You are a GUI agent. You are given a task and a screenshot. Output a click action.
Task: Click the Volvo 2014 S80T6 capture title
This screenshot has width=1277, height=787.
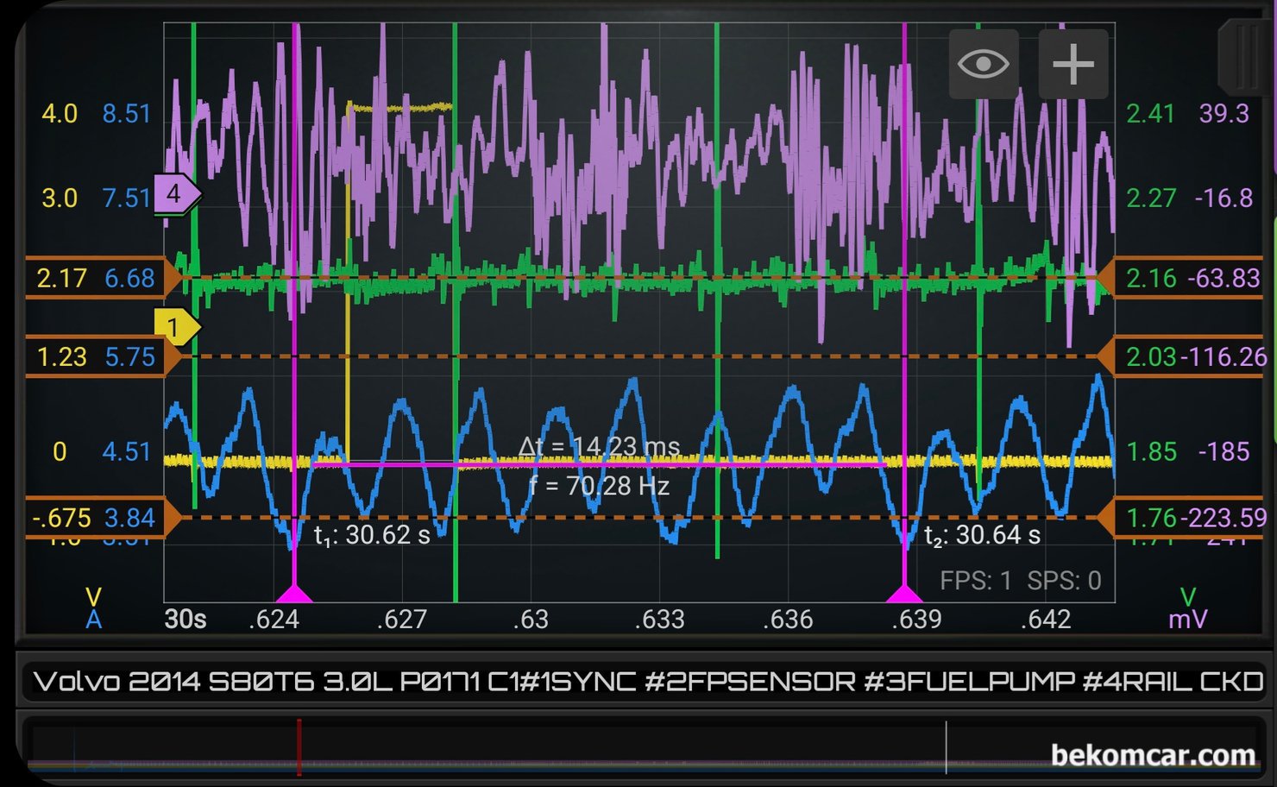(x=649, y=682)
